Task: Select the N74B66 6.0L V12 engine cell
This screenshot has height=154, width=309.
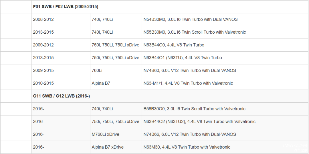Action: tap(189, 134)
